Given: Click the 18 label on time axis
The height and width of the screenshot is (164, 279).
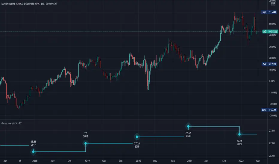Looking at the screenshot, I should (20, 161).
